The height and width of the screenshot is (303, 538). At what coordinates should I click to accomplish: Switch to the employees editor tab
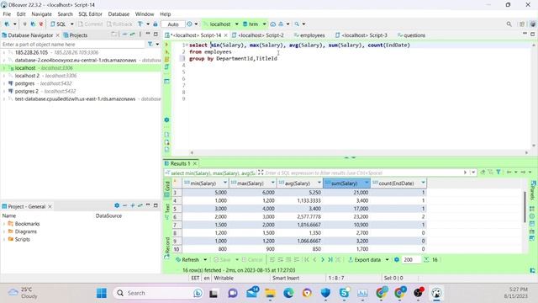click(309, 35)
